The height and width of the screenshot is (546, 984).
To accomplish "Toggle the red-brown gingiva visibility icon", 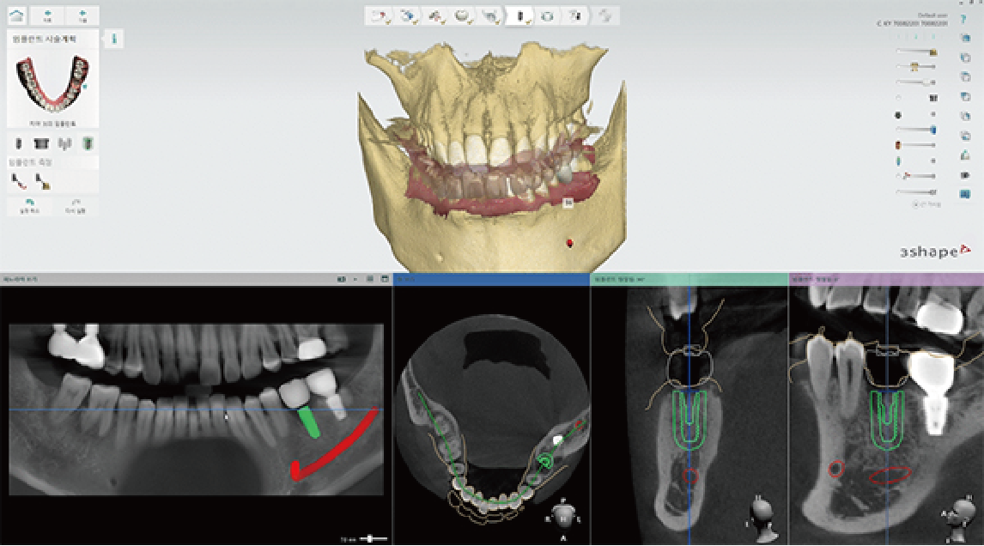I will [x=898, y=146].
